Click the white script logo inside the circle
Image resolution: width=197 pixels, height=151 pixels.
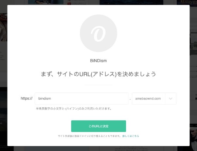point(98,34)
